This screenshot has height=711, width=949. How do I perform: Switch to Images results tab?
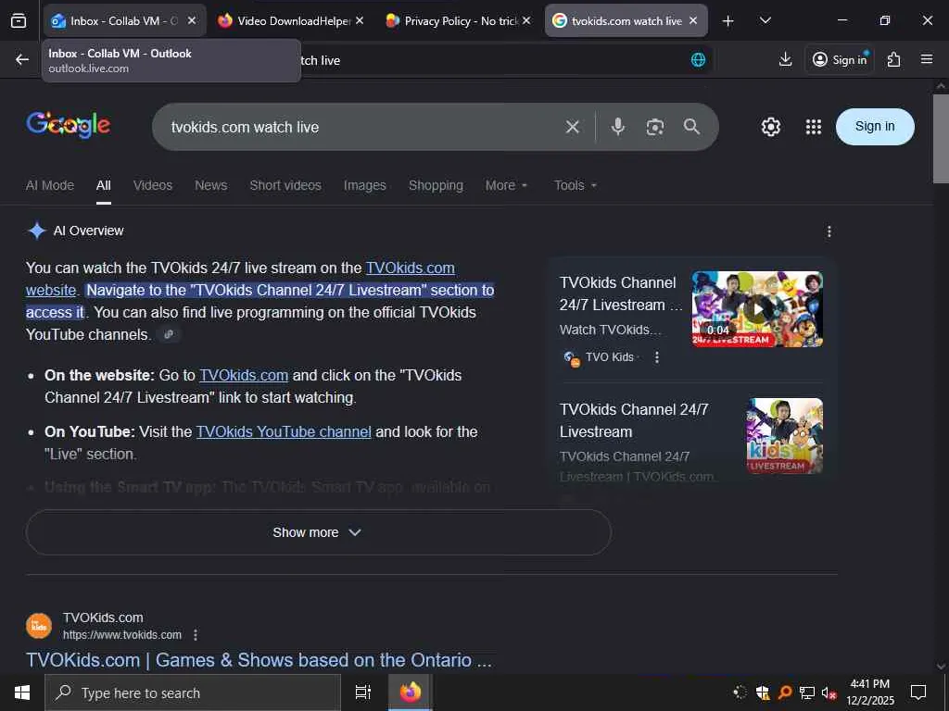click(364, 185)
